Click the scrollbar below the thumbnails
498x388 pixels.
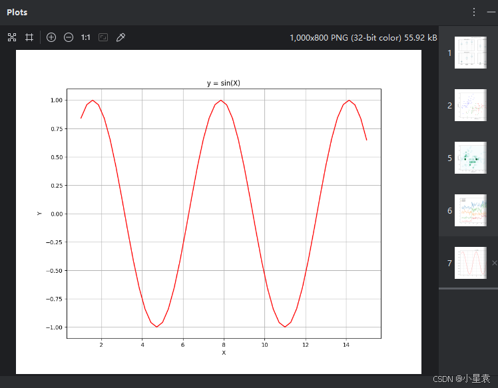point(468,289)
